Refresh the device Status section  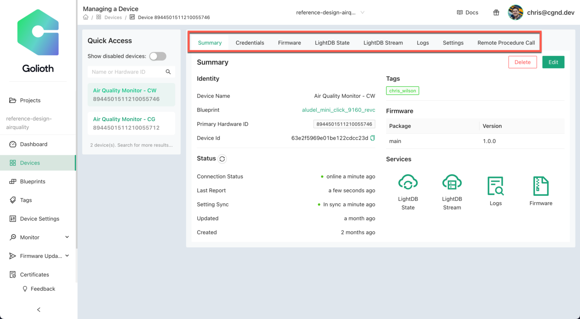click(222, 159)
